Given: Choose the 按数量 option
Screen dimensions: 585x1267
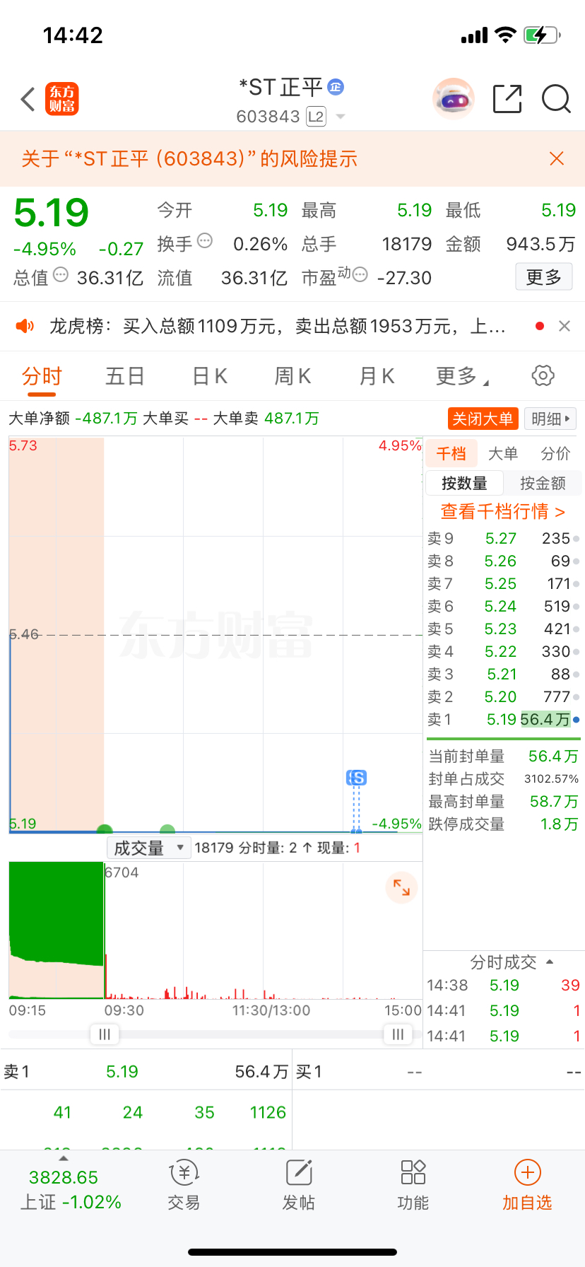Looking at the screenshot, I should tap(464, 483).
